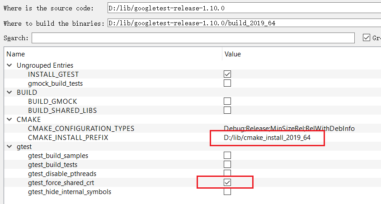Viewport: 381px width, 204px height.
Task: Collapse the BUILD group
Action: tap(9, 93)
